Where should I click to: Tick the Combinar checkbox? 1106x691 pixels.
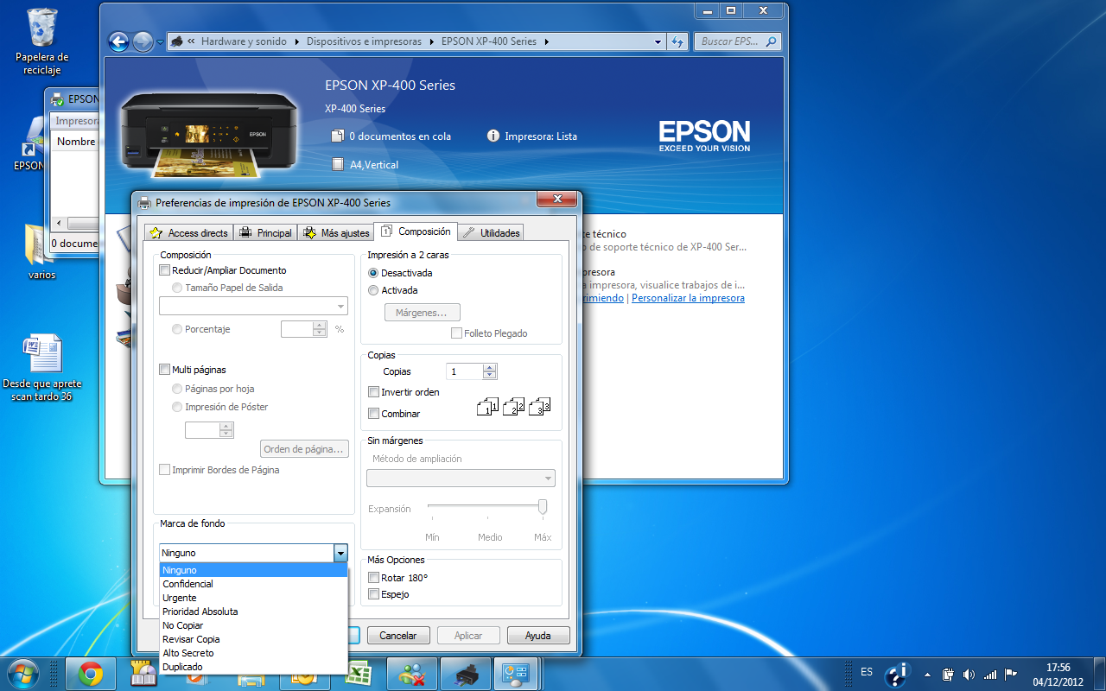click(x=374, y=414)
